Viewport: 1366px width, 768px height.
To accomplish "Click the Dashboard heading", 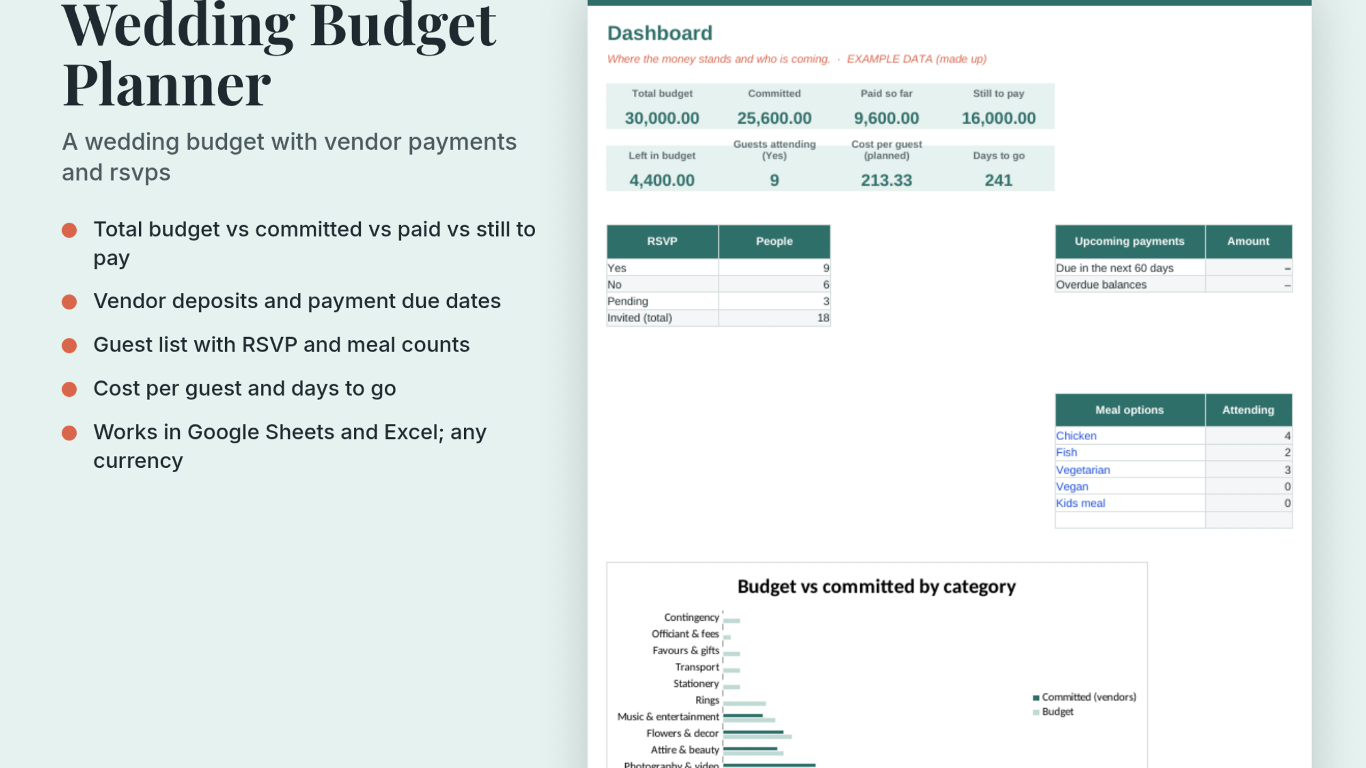I will point(660,33).
